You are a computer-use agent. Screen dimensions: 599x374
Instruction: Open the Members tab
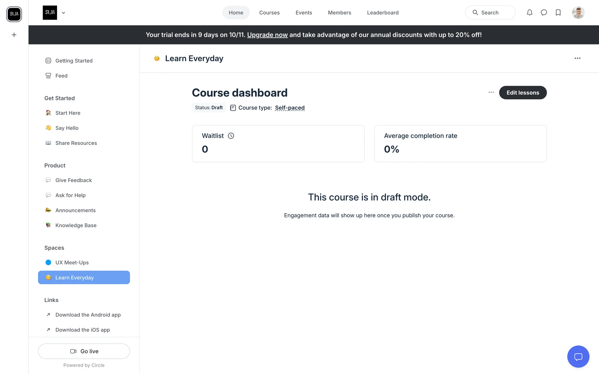tap(339, 13)
